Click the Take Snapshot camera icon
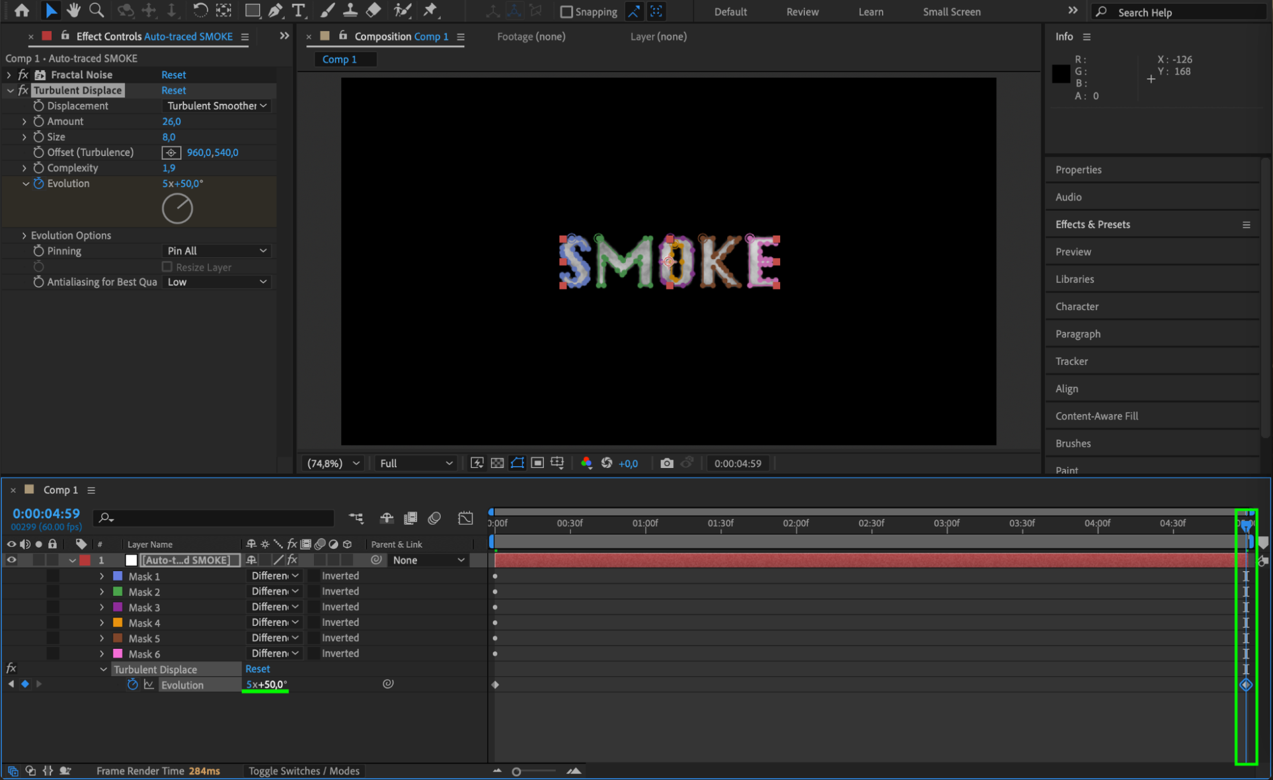1273x780 pixels. coord(666,463)
